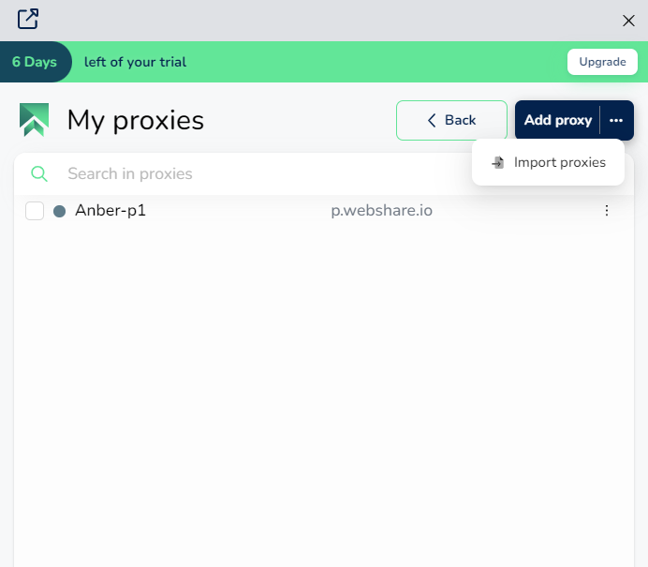Click the p.webshare.io host text
Viewport: 648px width, 567px height.
(381, 211)
